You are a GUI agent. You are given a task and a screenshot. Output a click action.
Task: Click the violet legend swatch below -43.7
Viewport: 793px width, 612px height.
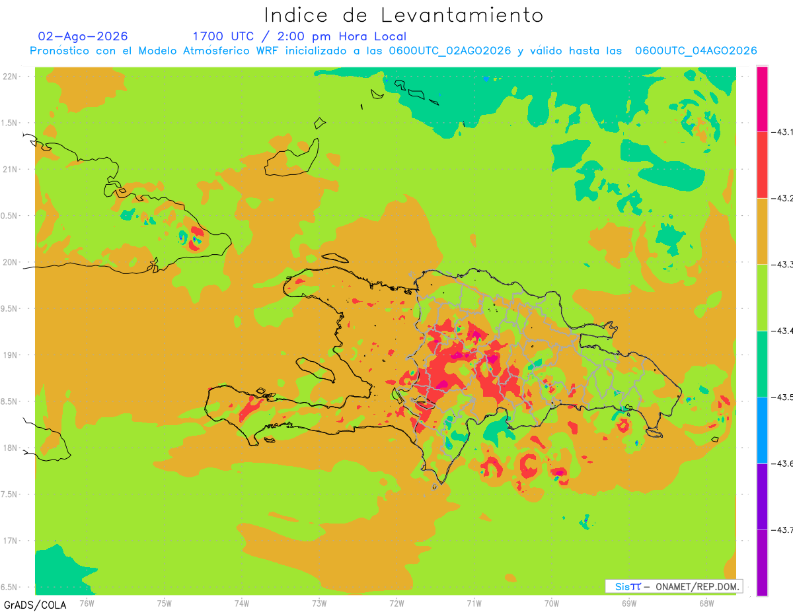tap(762, 562)
